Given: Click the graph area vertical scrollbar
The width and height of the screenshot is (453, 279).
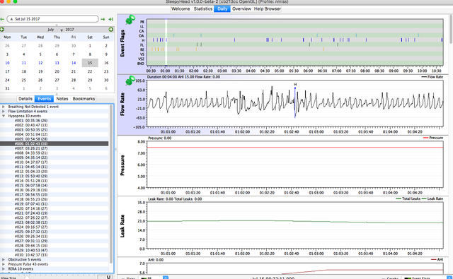Looking at the screenshot, I should [x=451, y=29].
